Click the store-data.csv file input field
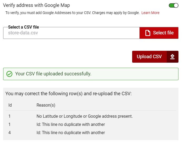Viewport: 184px width, 146px height. point(71,33)
